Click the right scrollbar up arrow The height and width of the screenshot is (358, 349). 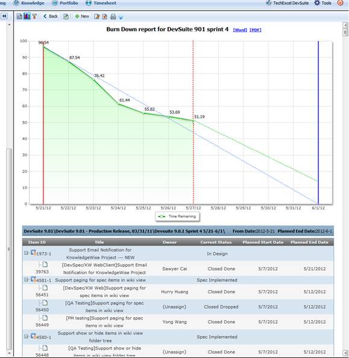[345, 25]
